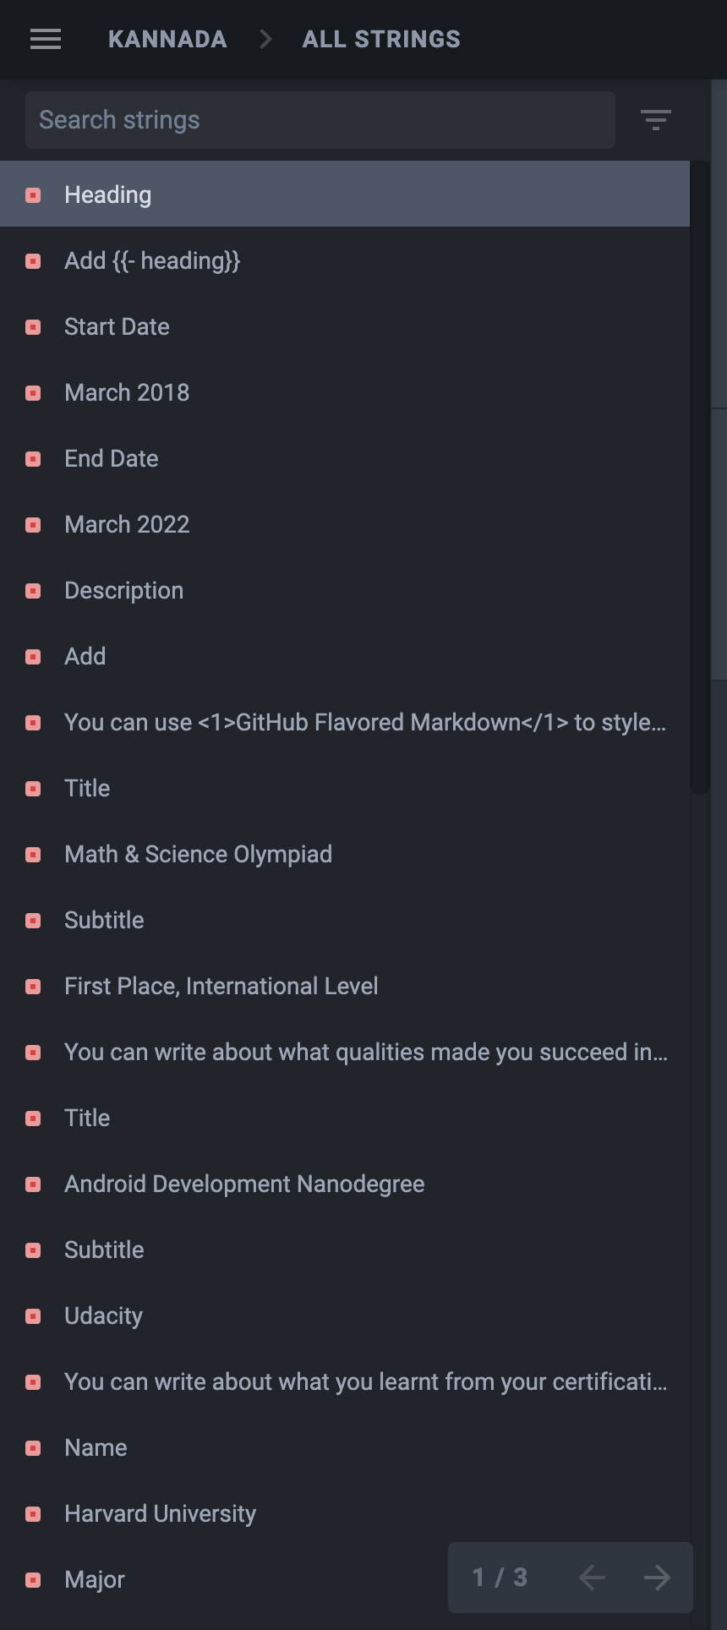The image size is (727, 1630).
Task: Go to the previous page of strings
Action: (591, 1578)
